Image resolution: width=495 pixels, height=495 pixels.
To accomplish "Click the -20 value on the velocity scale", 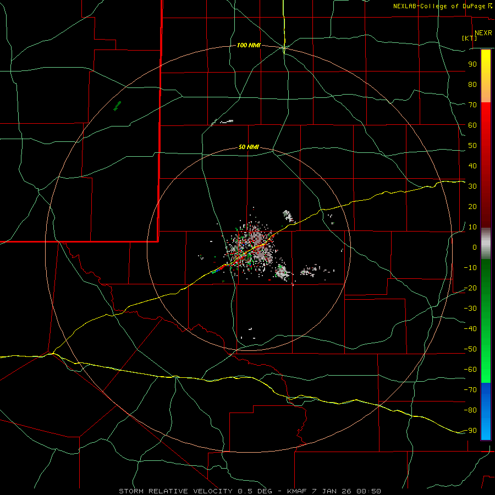I will (470, 288).
